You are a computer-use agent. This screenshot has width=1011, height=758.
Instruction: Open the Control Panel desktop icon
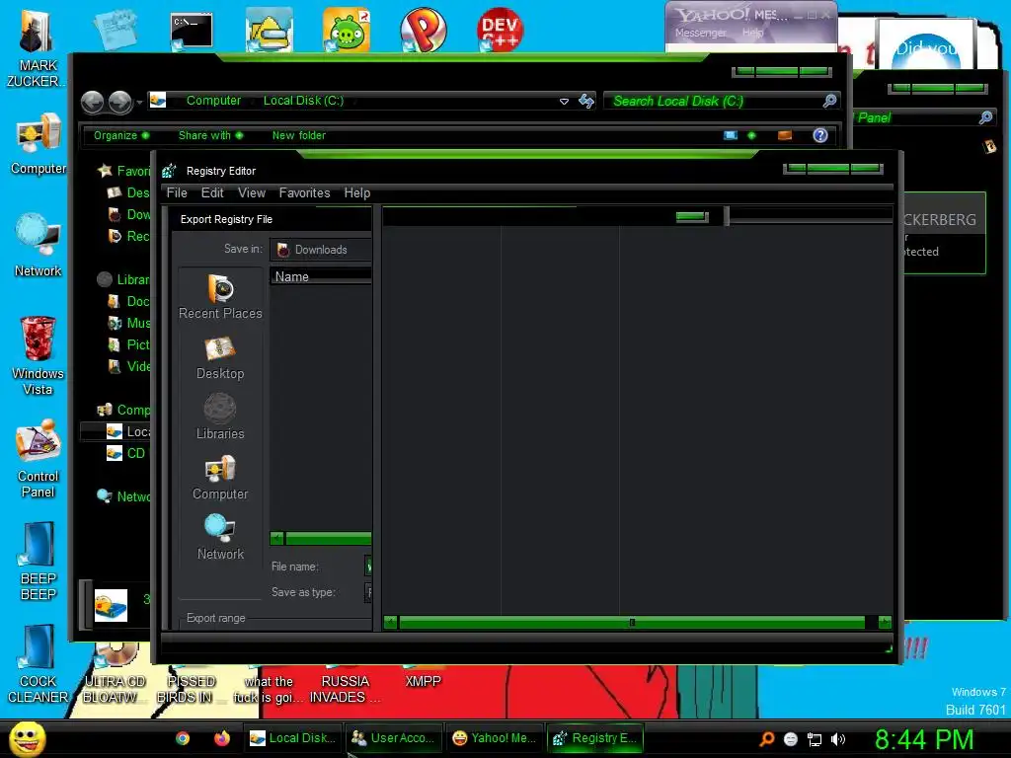[39, 459]
